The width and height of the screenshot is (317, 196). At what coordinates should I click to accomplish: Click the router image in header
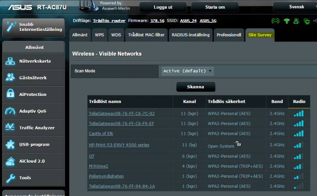pos(88,6)
